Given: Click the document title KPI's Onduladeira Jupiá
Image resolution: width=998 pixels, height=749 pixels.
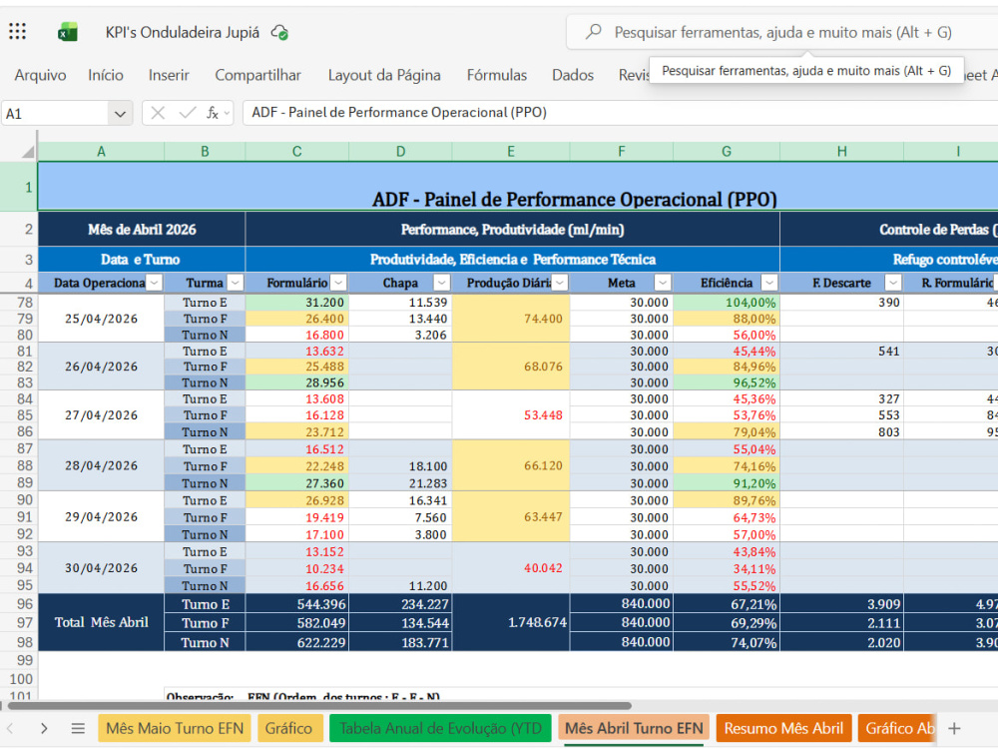Looking at the screenshot, I should 183,33.
